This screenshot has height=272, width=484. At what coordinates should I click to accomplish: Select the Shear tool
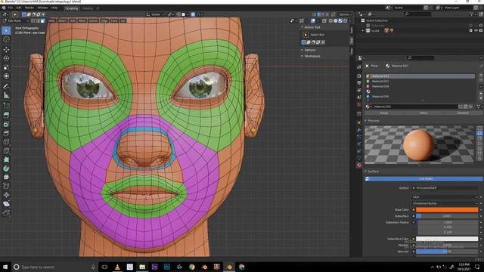point(6,204)
